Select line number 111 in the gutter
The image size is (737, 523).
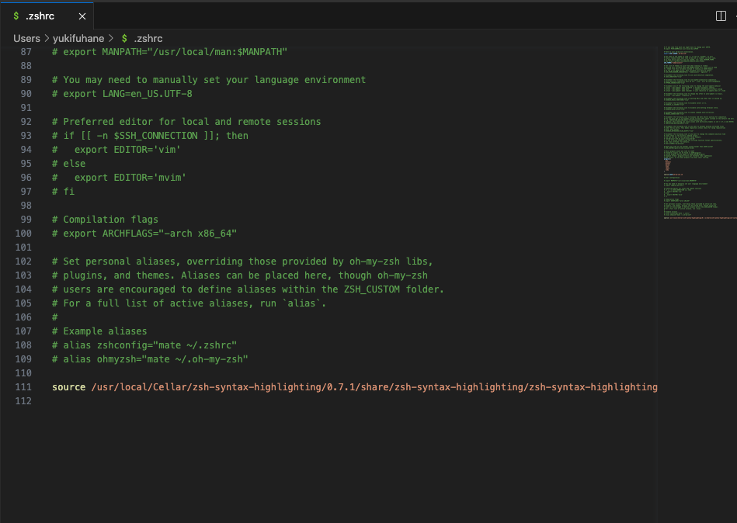tap(23, 387)
